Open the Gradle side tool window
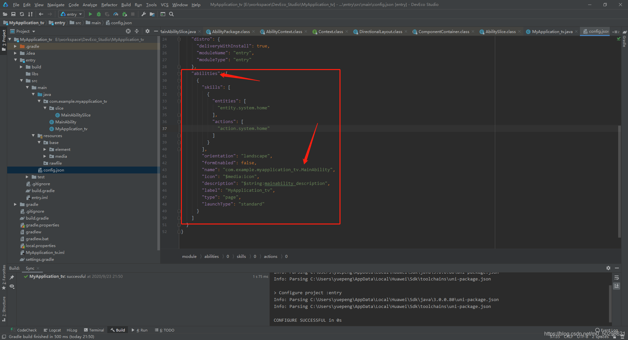The height and width of the screenshot is (340, 628). 624,39
